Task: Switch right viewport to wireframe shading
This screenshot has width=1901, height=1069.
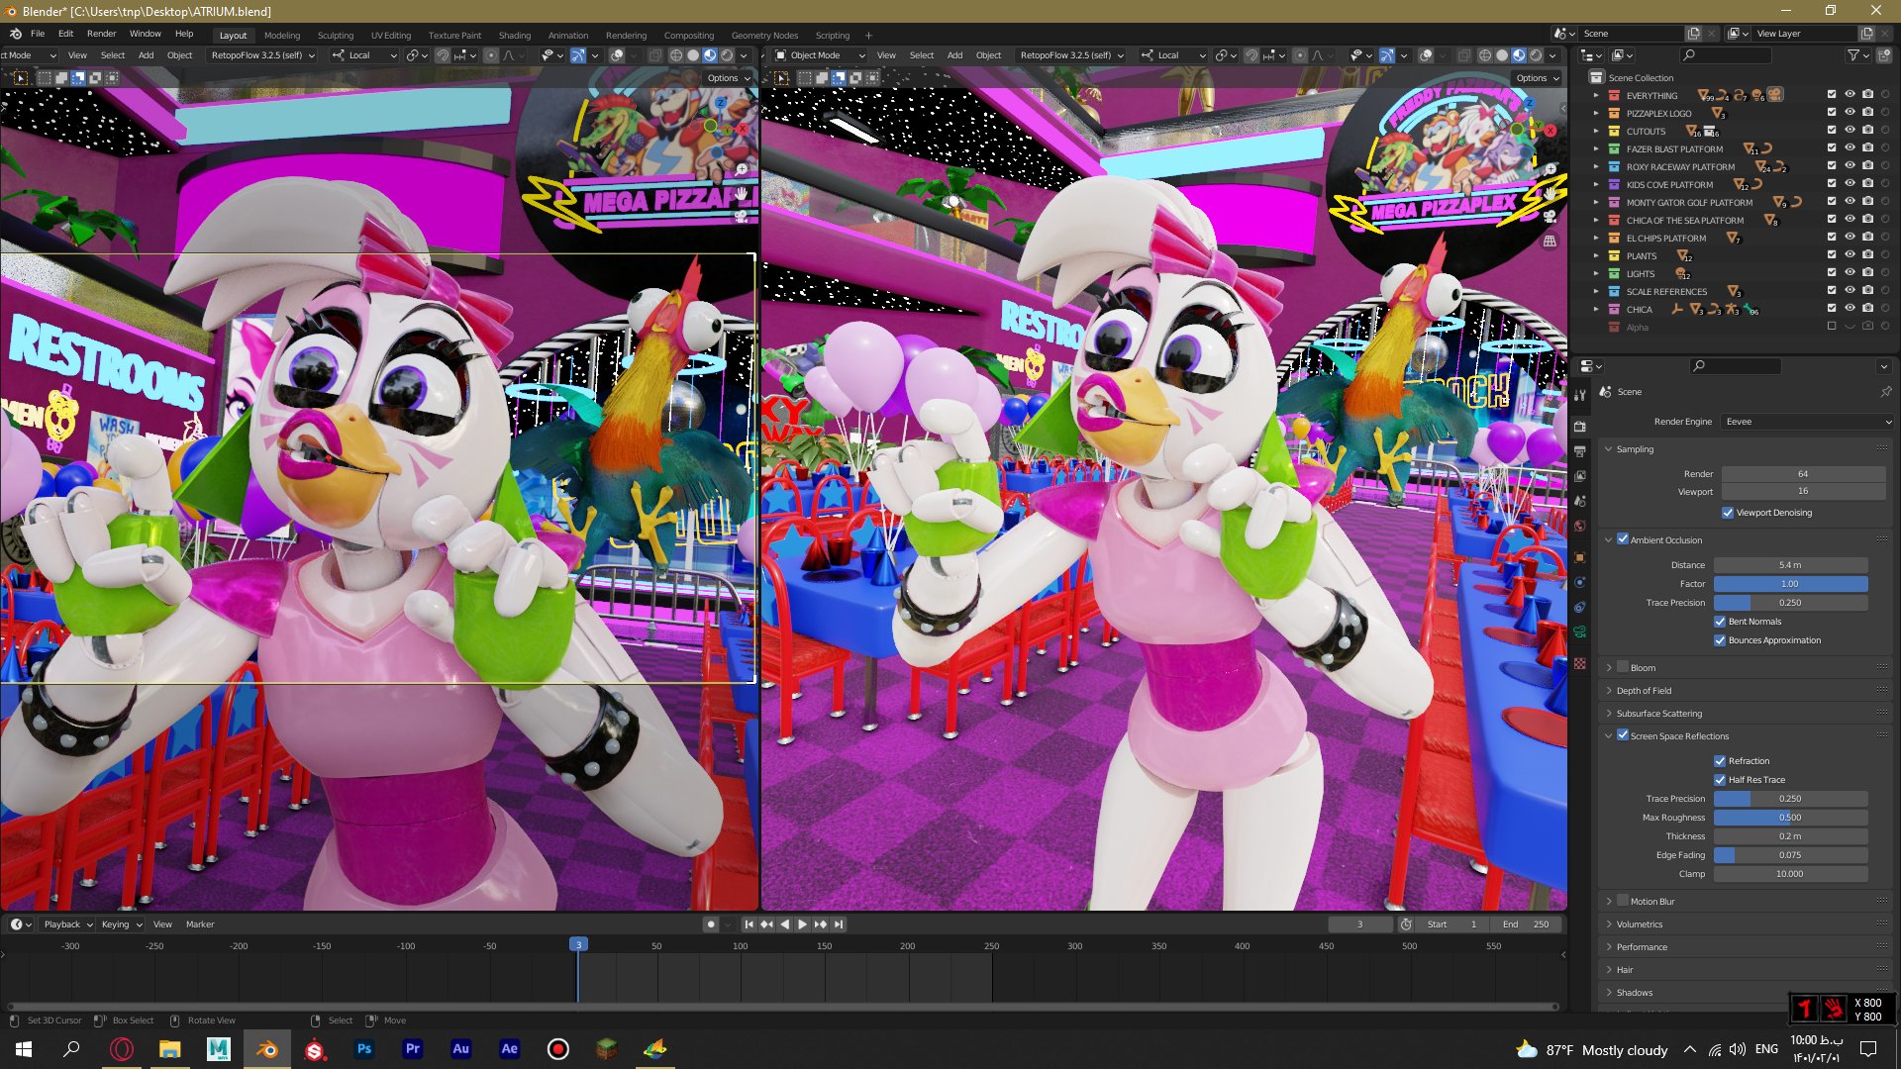Action: (x=1485, y=55)
